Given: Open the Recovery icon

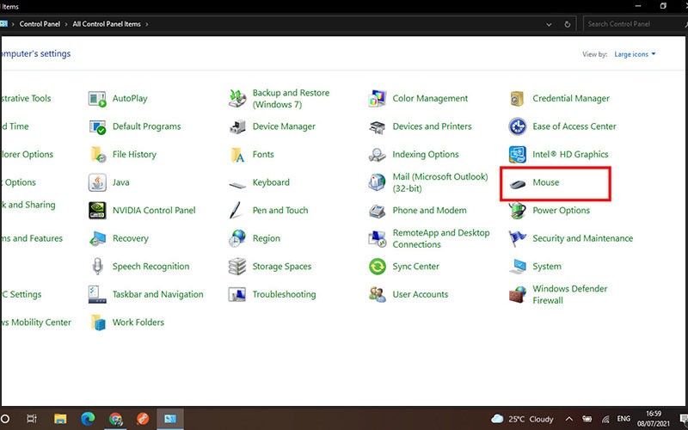Looking at the screenshot, I should [97, 239].
